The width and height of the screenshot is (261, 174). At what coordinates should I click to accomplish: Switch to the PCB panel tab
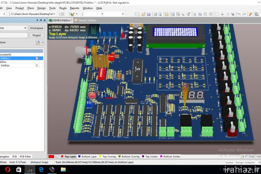tap(14, 157)
